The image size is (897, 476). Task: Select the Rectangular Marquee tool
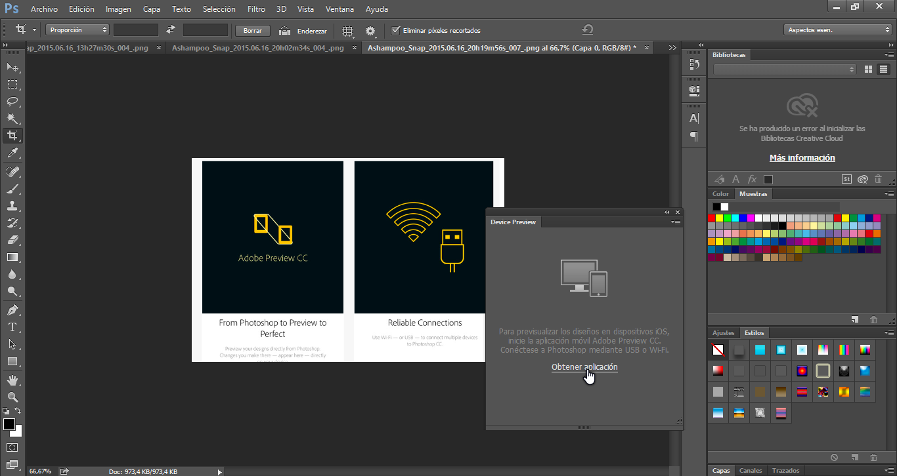pyautogui.click(x=12, y=85)
